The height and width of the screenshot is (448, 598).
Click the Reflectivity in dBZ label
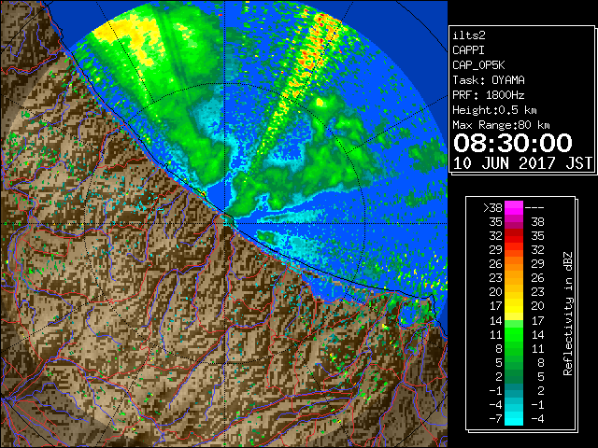568,314
